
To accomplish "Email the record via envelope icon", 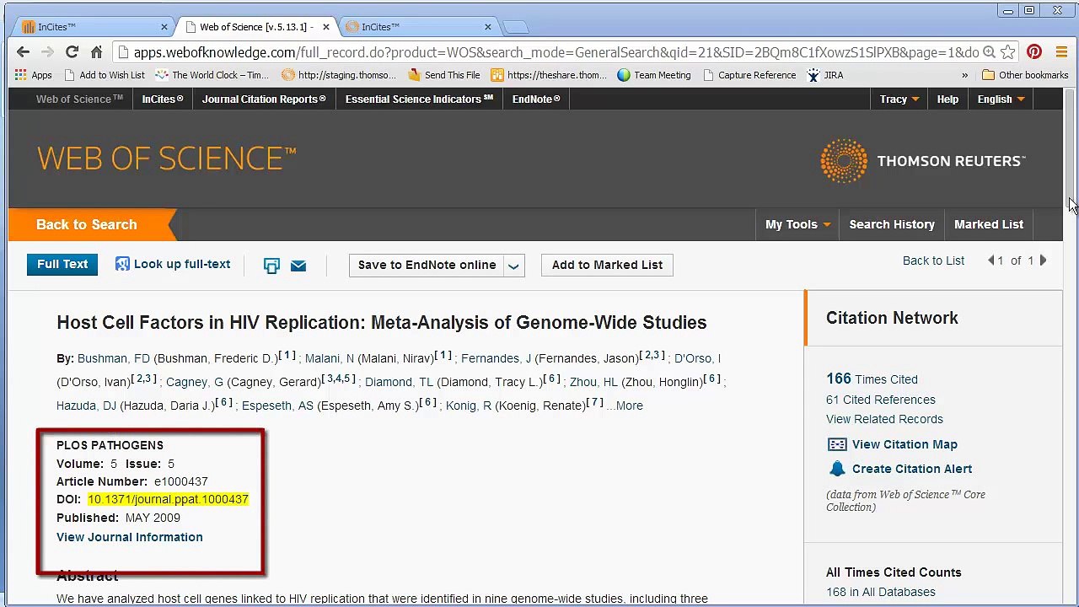I will (298, 266).
